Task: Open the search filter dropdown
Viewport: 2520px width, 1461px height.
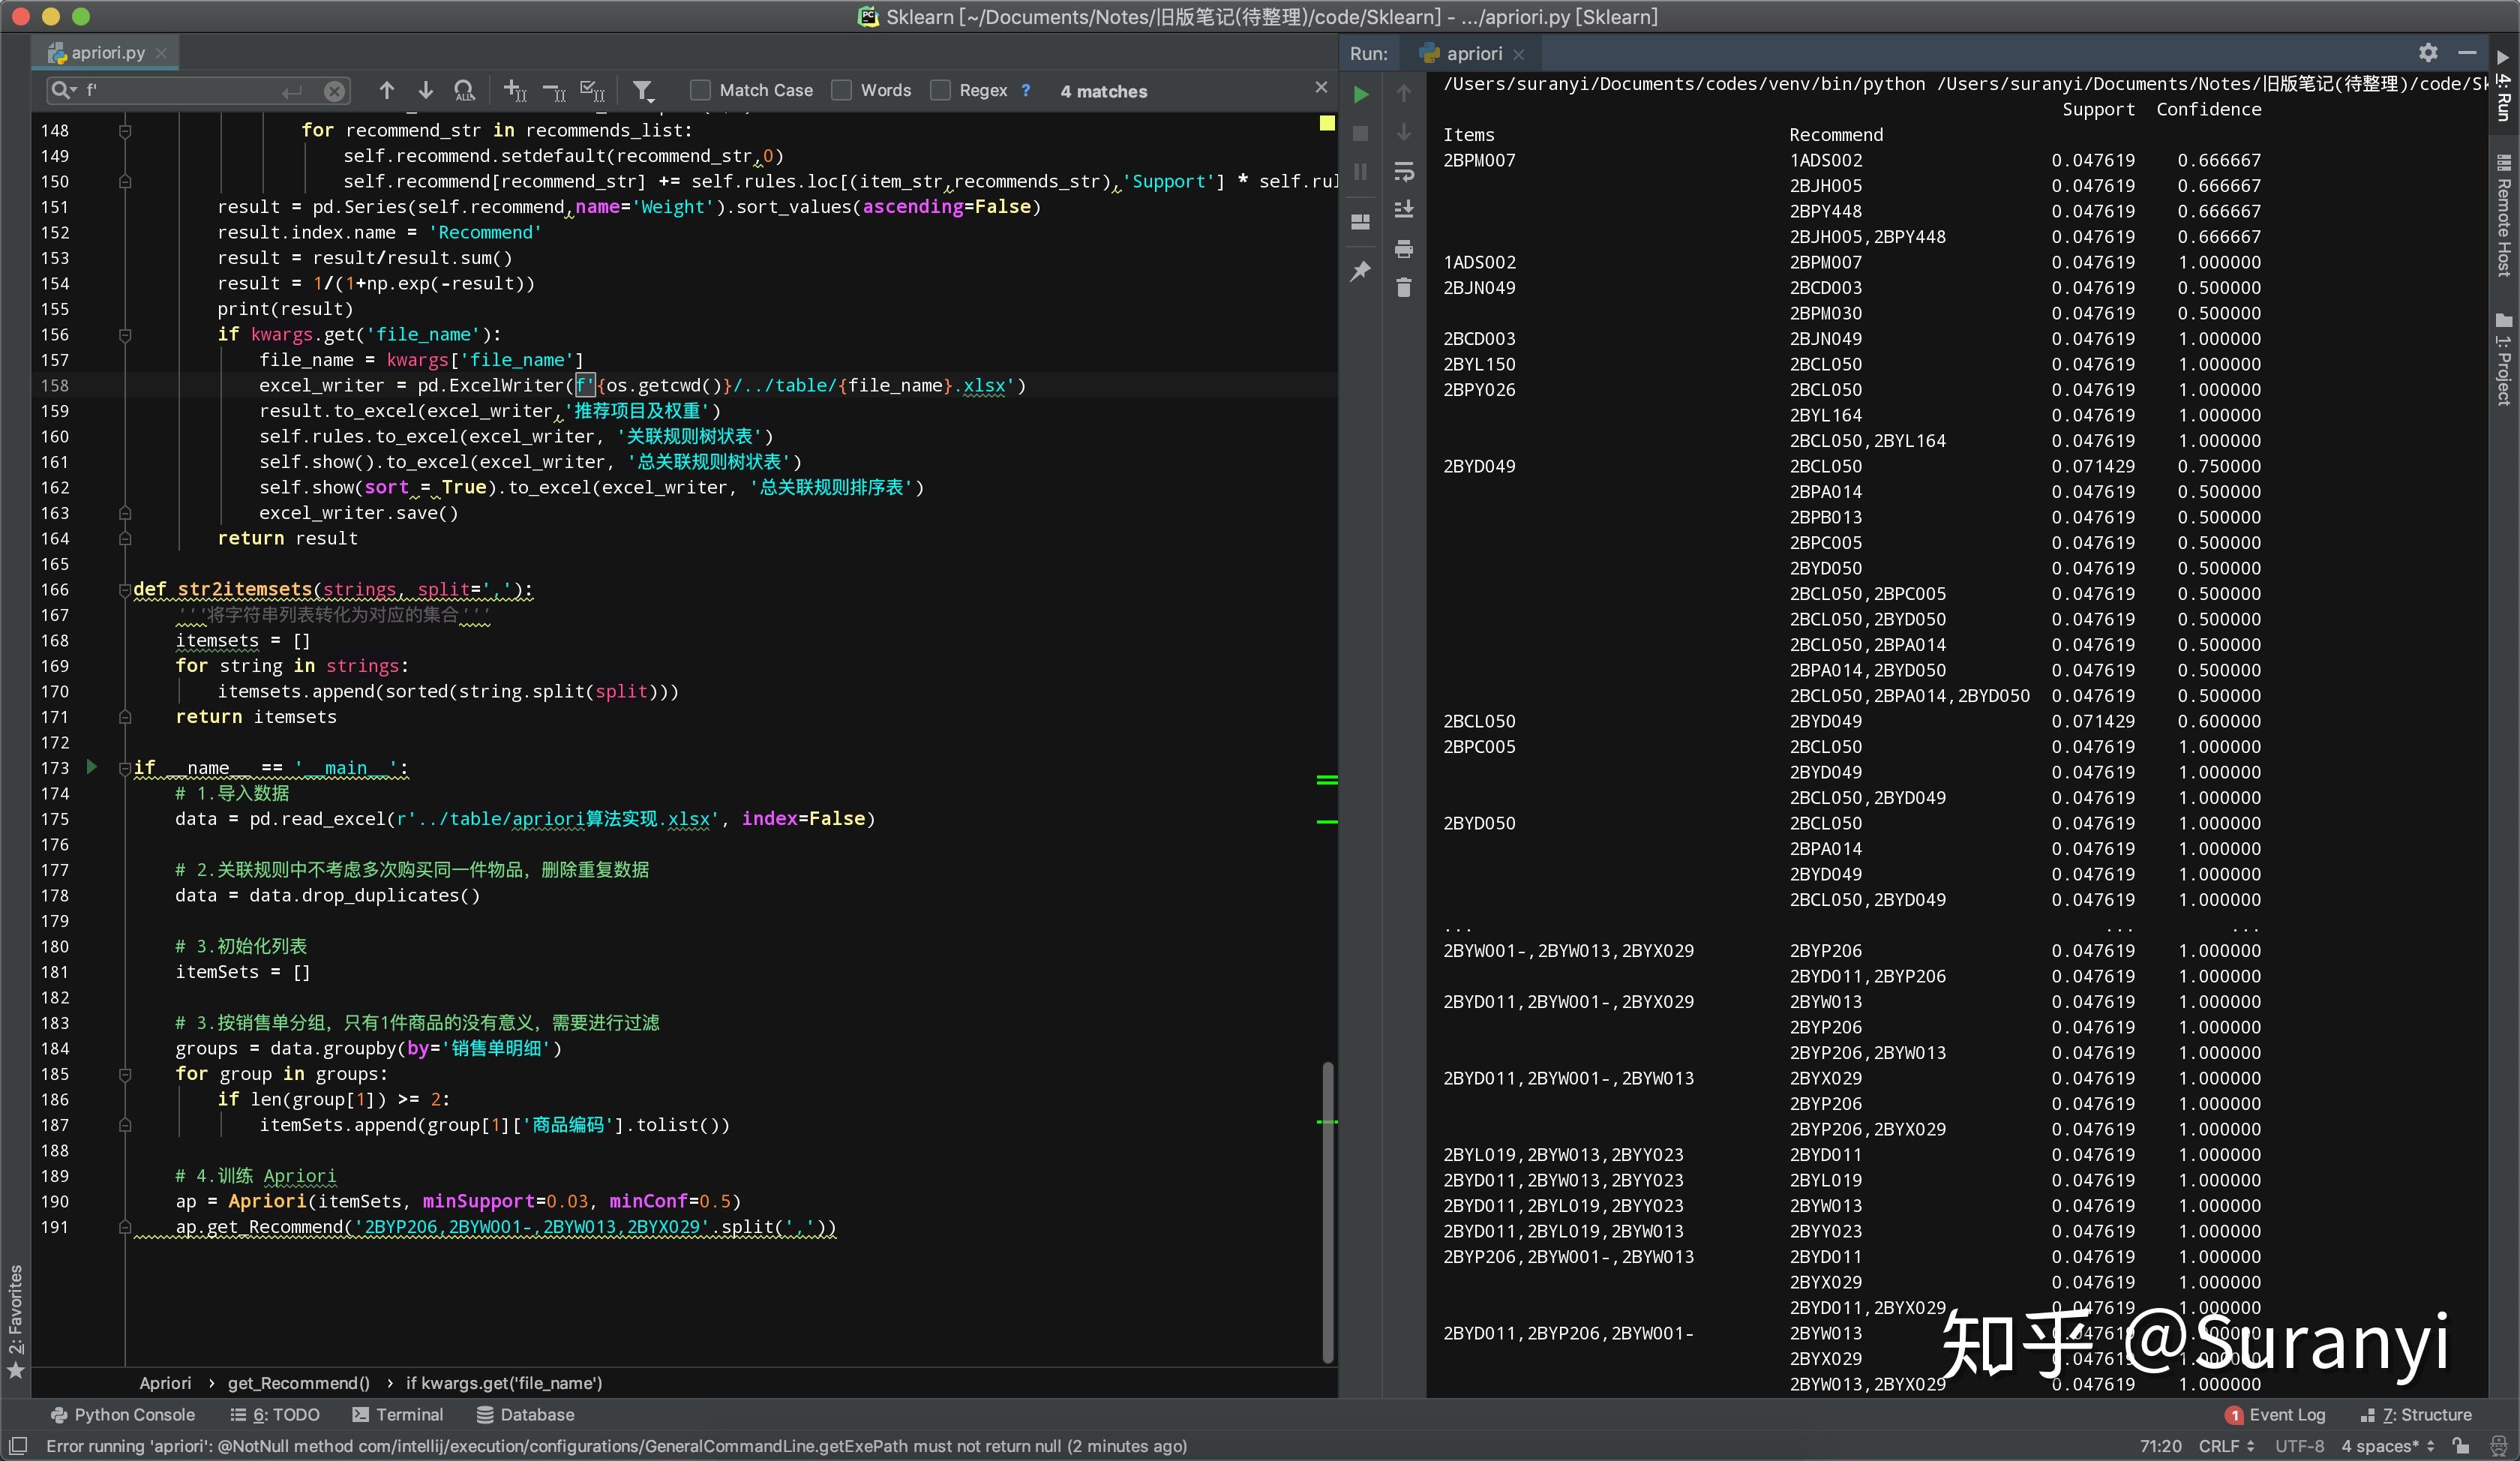Action: point(643,90)
